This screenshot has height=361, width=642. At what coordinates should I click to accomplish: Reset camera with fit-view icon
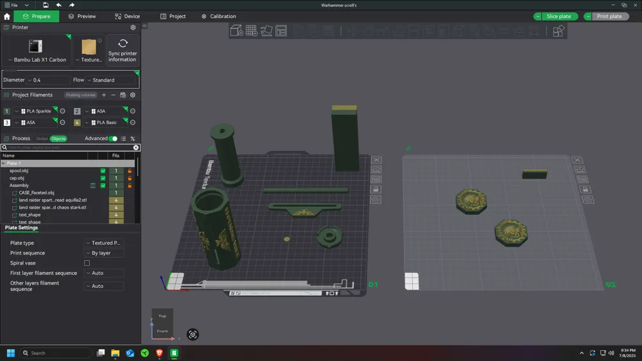(x=193, y=335)
